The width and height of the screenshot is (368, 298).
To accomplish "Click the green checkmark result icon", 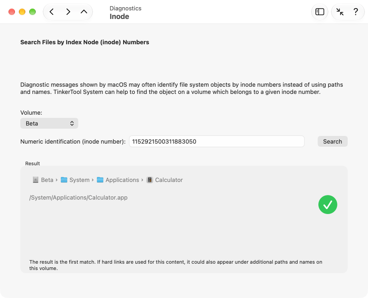I will pos(327,205).
